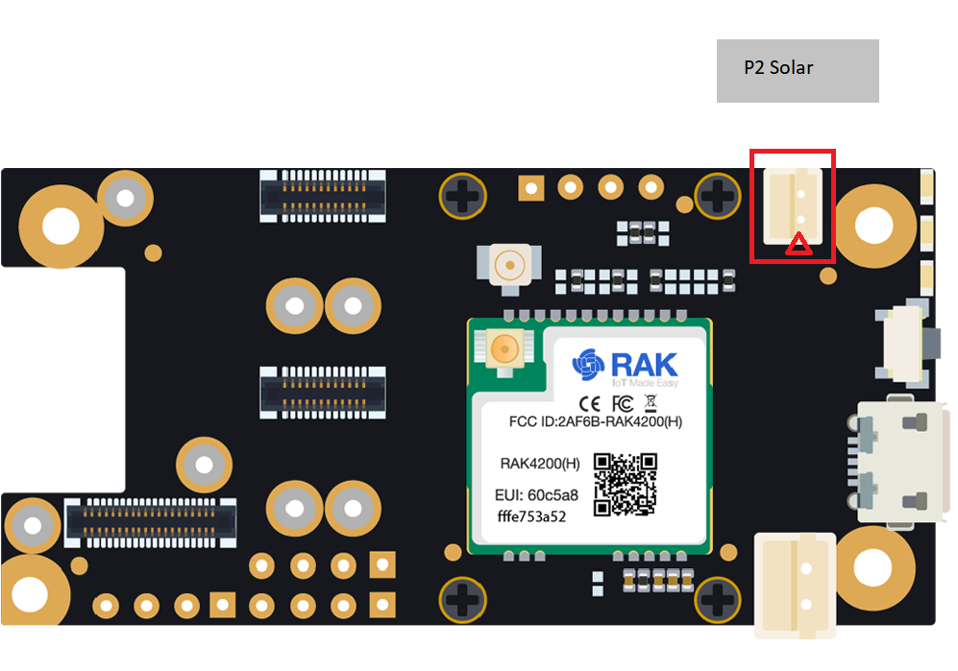This screenshot has width=958, height=671.
Task: Select the "EUI: 60c5a8" text
Action: pyautogui.click(x=536, y=494)
